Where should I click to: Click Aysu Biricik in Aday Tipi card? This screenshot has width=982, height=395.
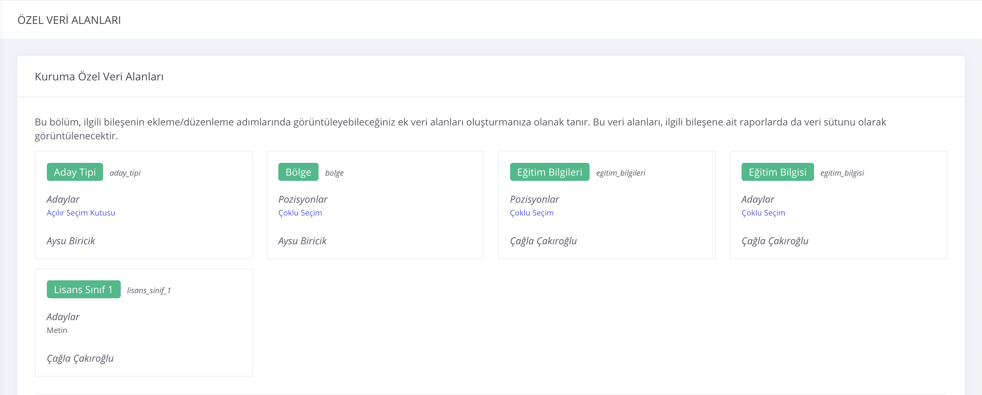[x=71, y=241]
